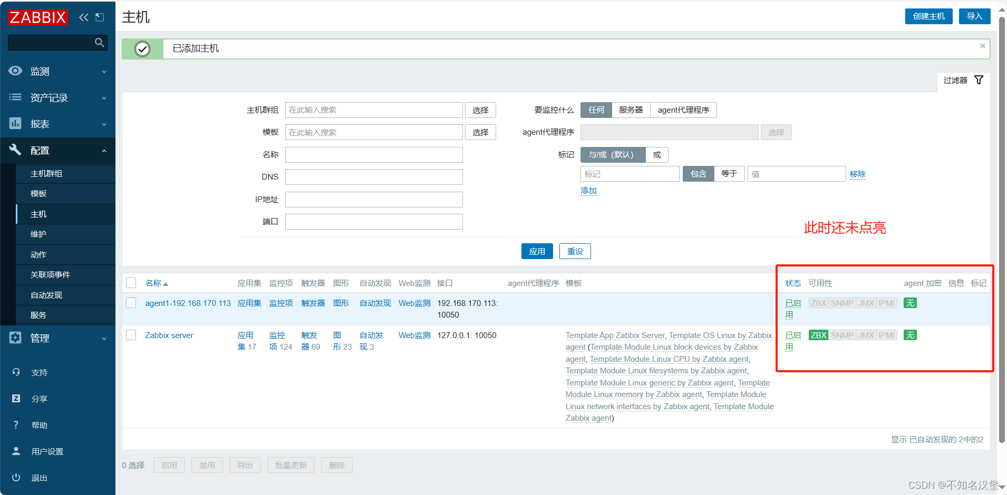Screen dimensions: 1007x495
Task: Click 选择 next to 主机群组 field
Action: 480,110
